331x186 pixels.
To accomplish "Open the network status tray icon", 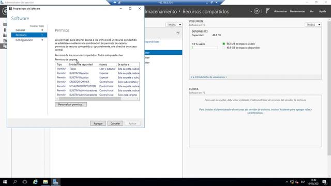I will click(x=292, y=182).
